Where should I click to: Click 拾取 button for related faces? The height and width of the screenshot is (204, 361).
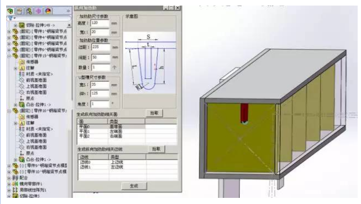(154, 113)
